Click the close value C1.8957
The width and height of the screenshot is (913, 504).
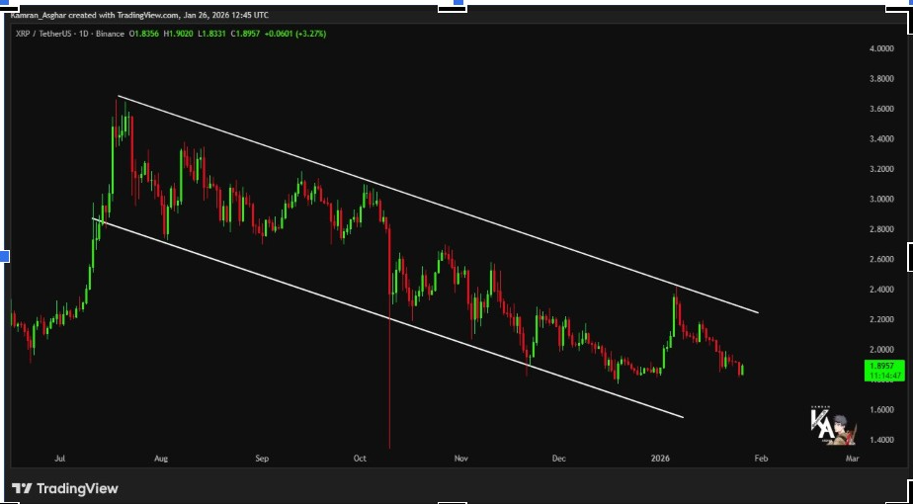click(245, 34)
